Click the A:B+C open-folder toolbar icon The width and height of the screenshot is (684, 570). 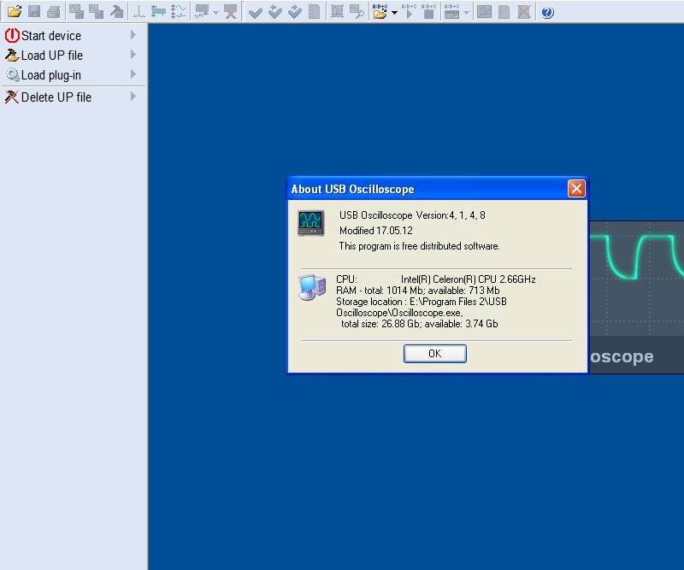tap(380, 11)
